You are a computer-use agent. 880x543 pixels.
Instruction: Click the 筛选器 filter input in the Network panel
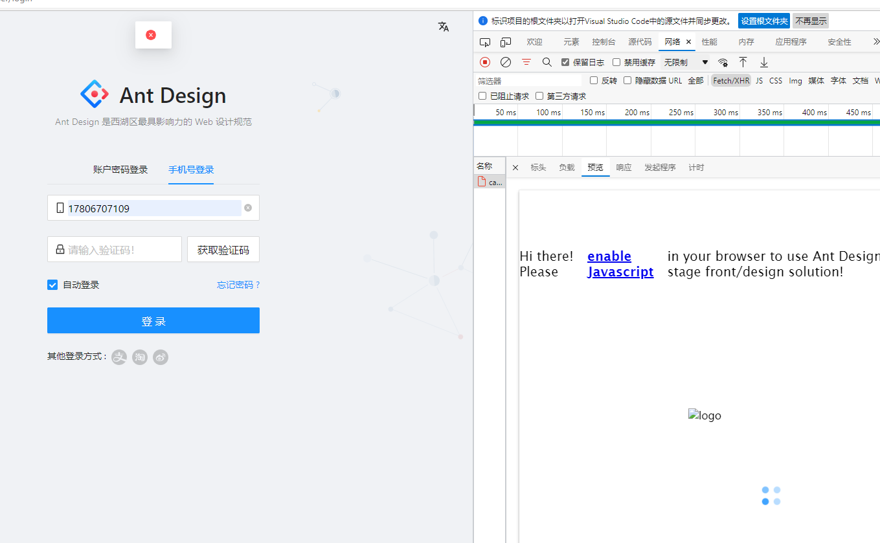[x=528, y=81]
